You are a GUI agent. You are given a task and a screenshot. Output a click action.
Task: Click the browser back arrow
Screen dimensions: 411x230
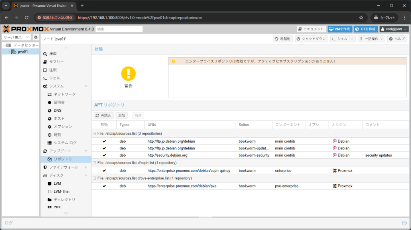point(6,18)
